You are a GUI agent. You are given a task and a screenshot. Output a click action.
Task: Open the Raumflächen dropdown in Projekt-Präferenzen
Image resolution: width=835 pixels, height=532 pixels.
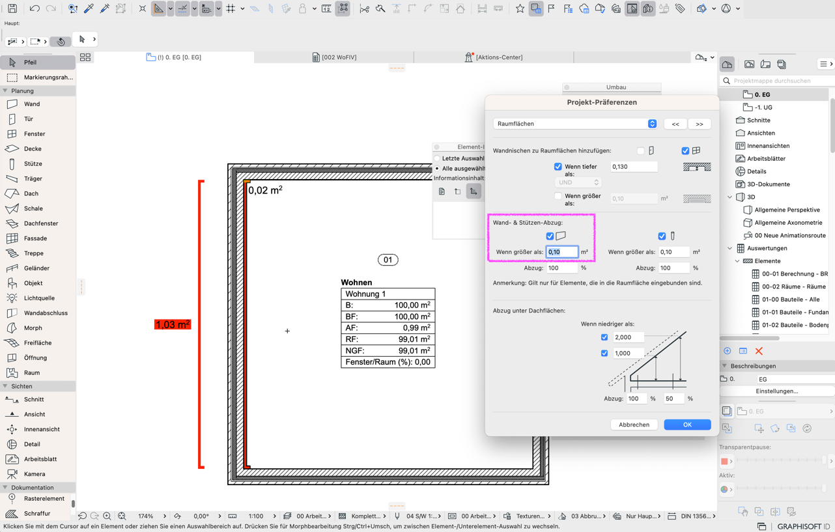[x=575, y=124]
